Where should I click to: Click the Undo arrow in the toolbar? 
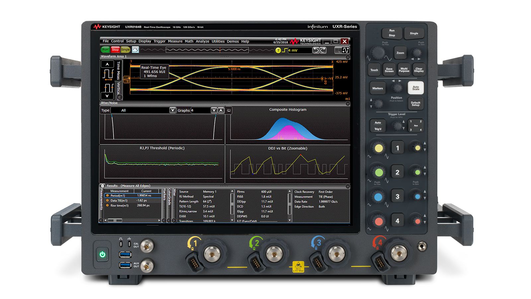coord(317,50)
